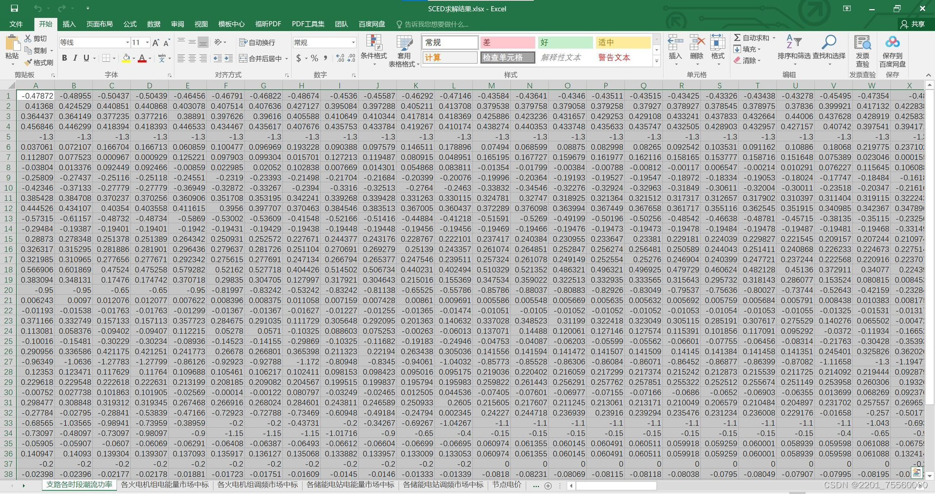
Task: Apply yellow fill color bucket
Action: [126, 58]
